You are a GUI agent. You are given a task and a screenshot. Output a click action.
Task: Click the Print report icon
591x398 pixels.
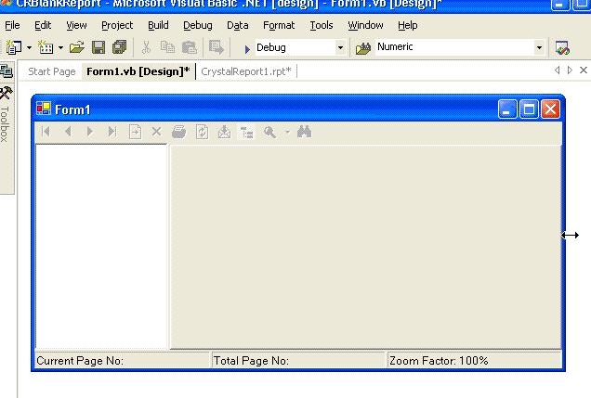[x=179, y=132]
